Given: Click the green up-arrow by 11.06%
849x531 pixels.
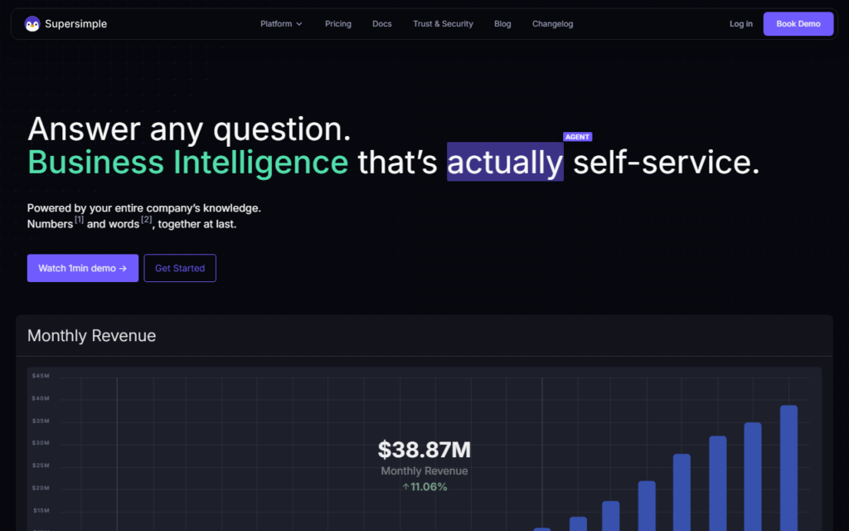Looking at the screenshot, I should coord(405,487).
